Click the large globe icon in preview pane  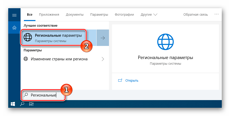pos(165,42)
